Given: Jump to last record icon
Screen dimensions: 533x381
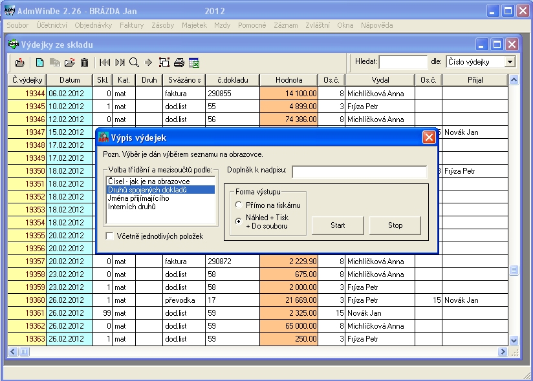Looking at the screenshot, I should pyautogui.click(x=120, y=63).
